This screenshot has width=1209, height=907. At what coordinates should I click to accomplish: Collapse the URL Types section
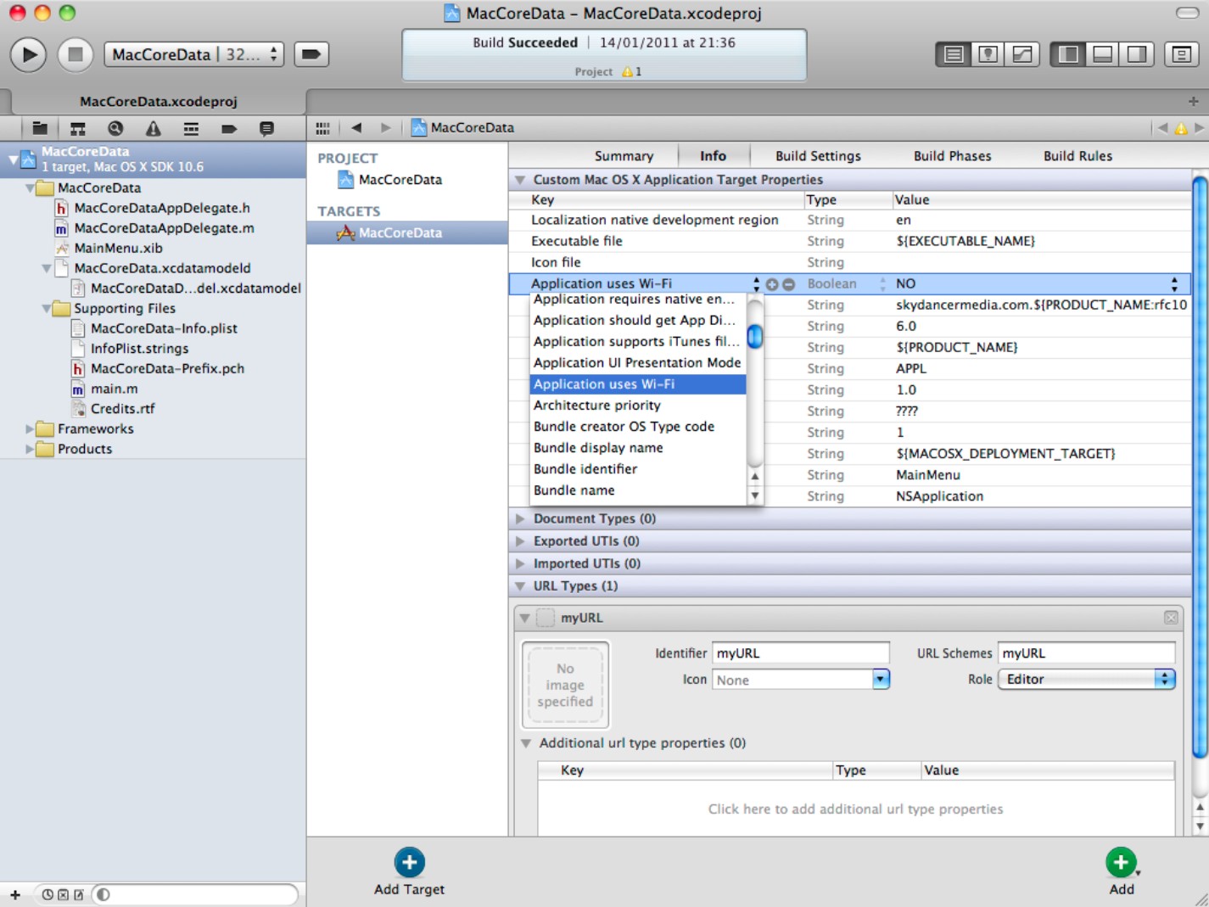tap(520, 586)
